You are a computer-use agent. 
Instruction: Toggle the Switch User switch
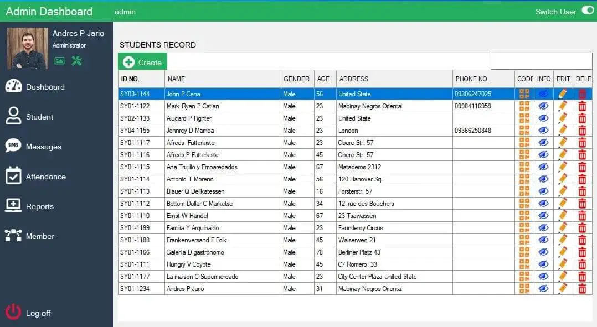pos(587,11)
